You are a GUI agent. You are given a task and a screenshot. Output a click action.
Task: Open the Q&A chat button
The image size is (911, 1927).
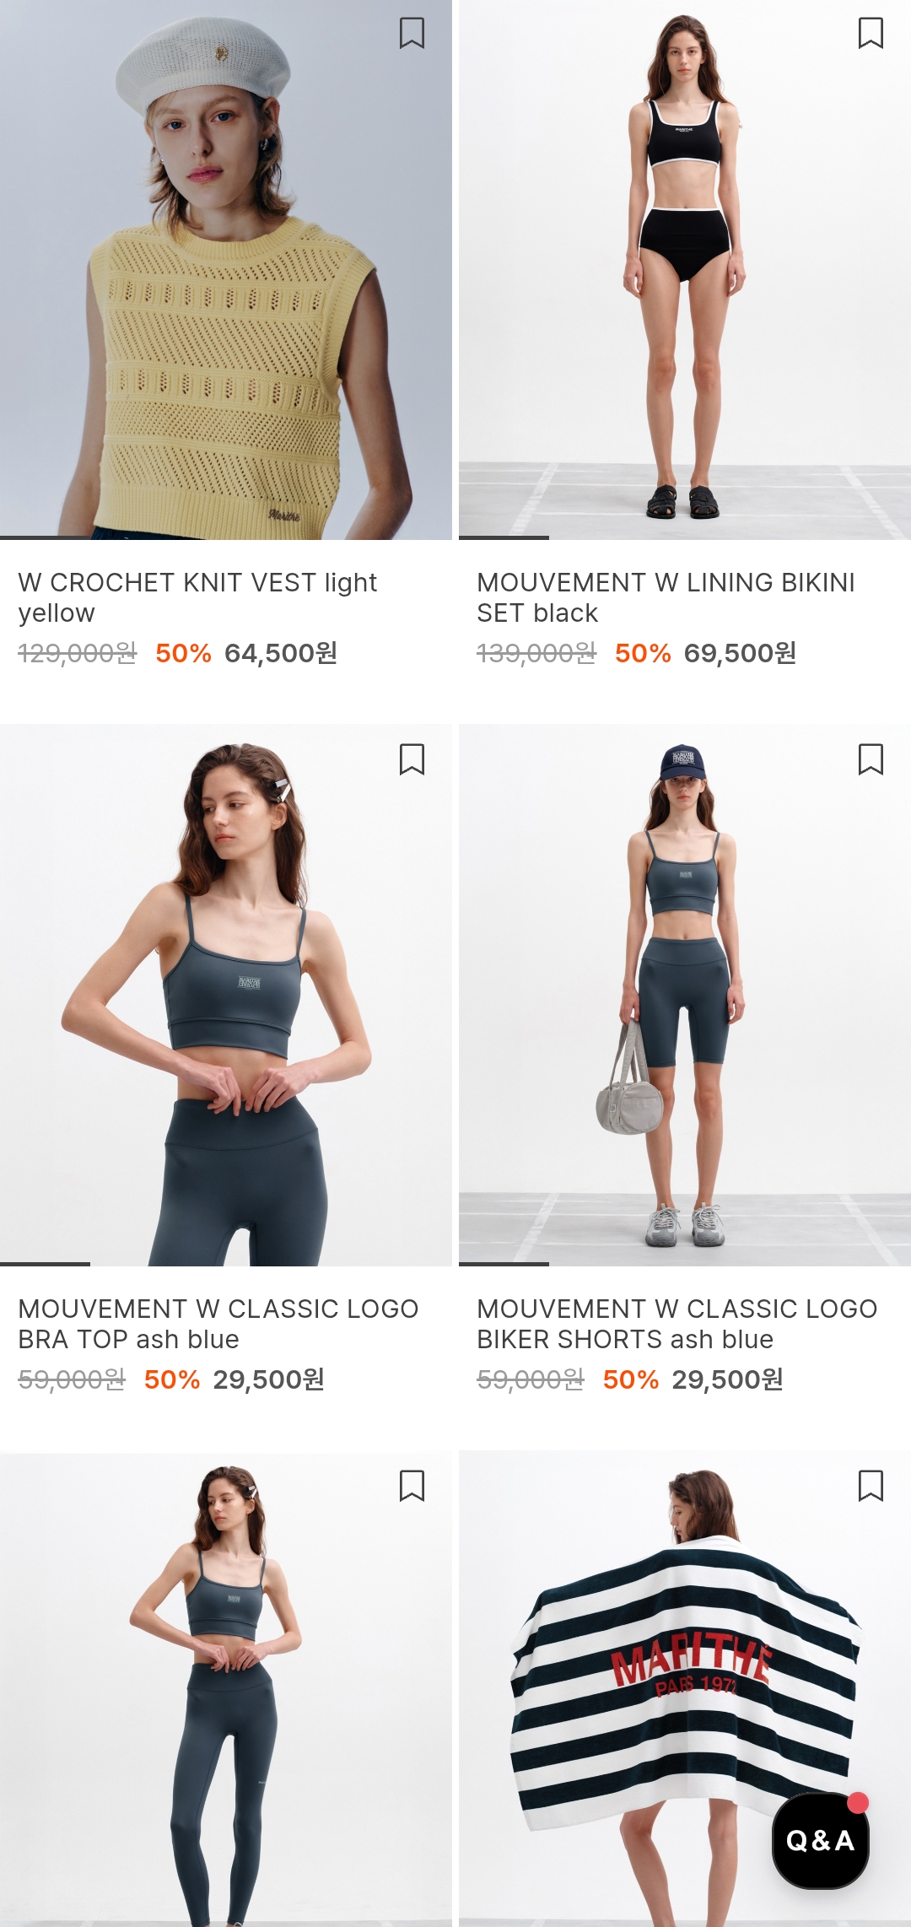[820, 1840]
